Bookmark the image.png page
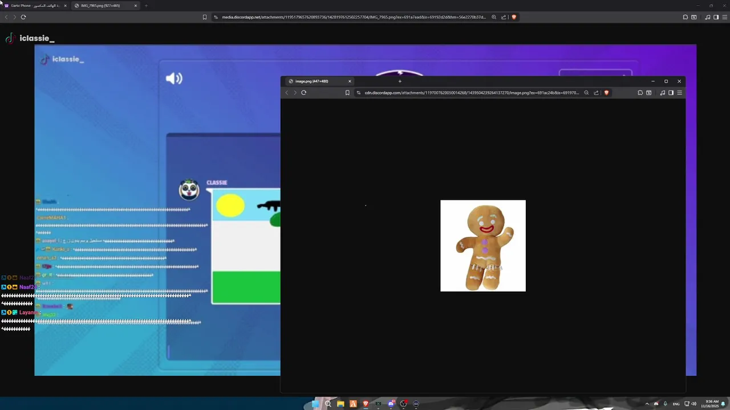This screenshot has width=730, height=410. 347,93
